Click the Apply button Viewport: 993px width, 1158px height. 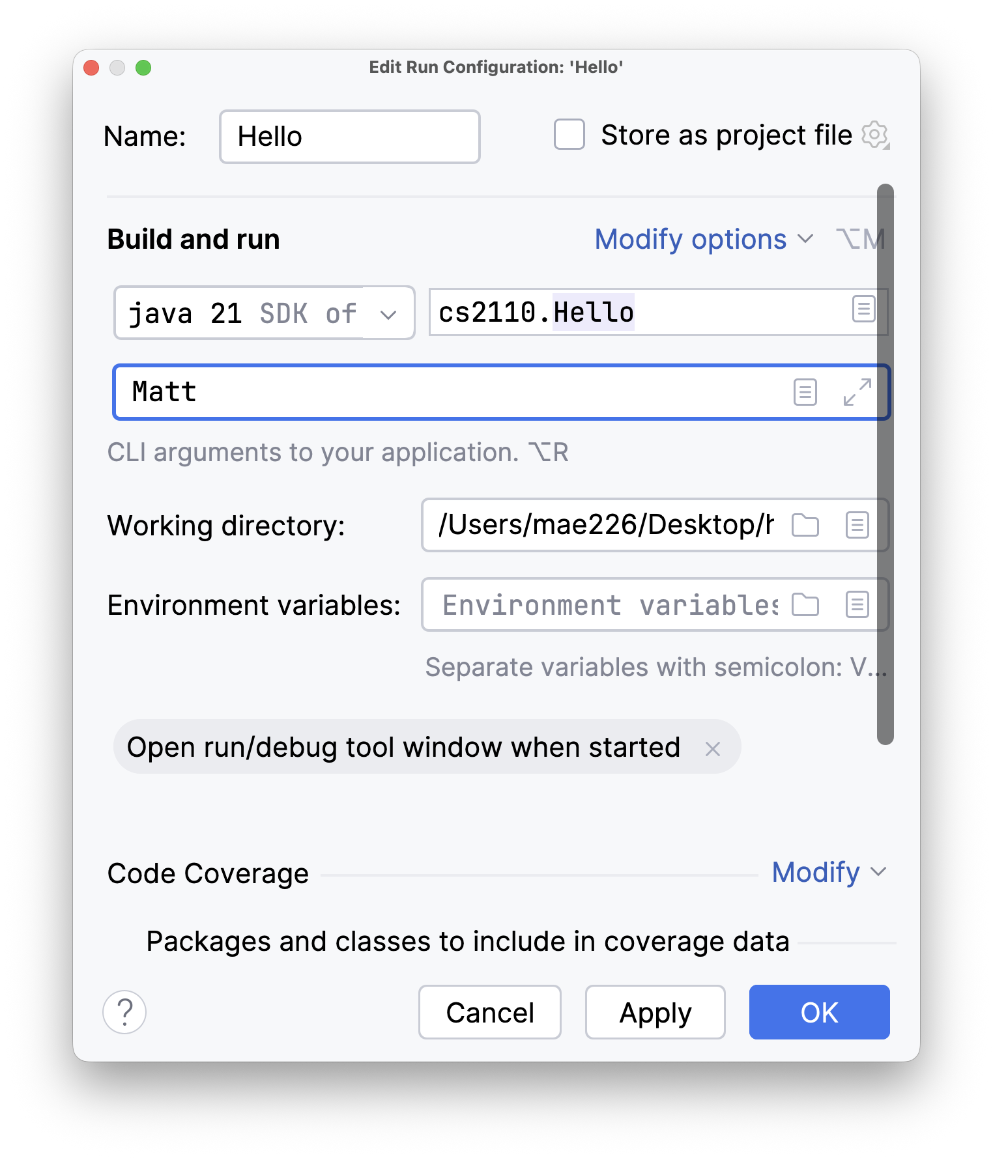coord(655,1012)
